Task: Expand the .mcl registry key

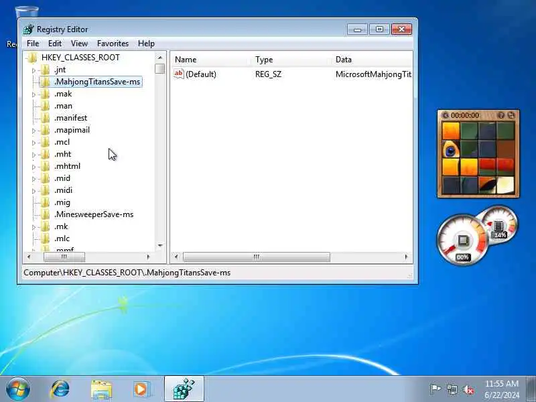Action: click(x=33, y=143)
